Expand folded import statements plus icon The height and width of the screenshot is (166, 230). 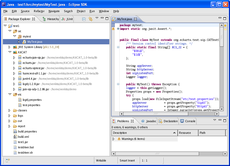[118, 29]
